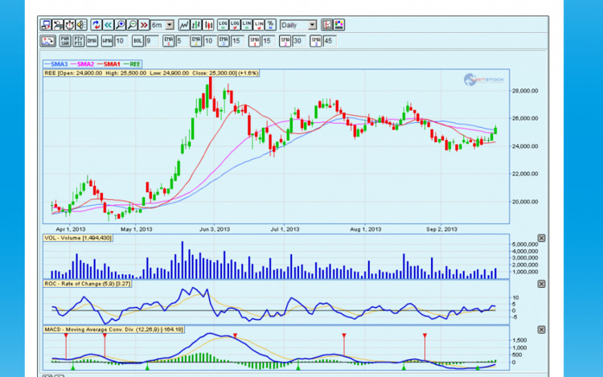Toggle the PAR SAR indicator
Viewport: 603px width, 377px height.
(65, 41)
